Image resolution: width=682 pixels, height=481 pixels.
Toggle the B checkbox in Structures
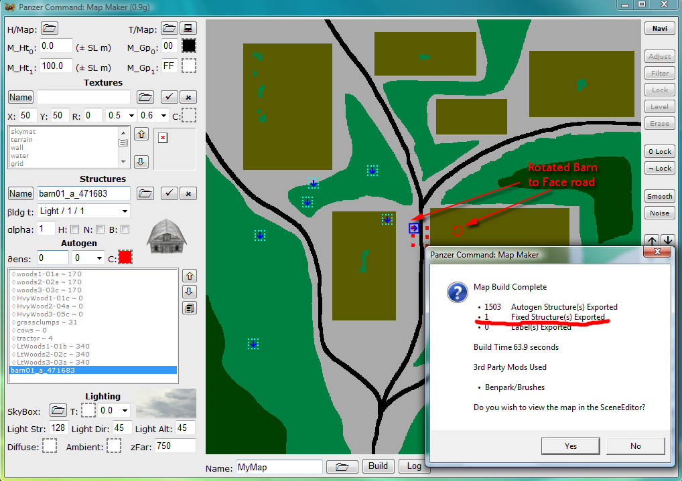coord(125,229)
